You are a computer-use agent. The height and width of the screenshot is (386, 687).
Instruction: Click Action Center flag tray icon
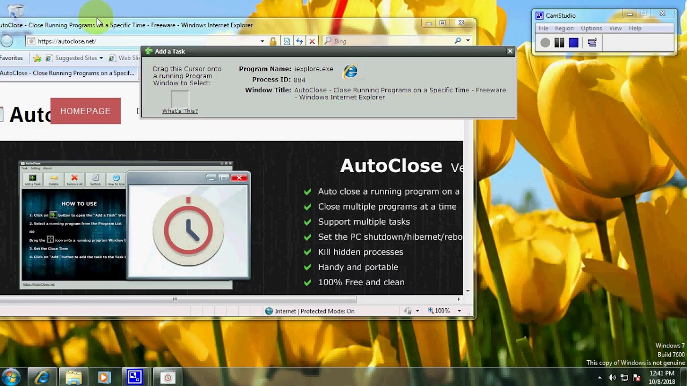click(x=637, y=377)
